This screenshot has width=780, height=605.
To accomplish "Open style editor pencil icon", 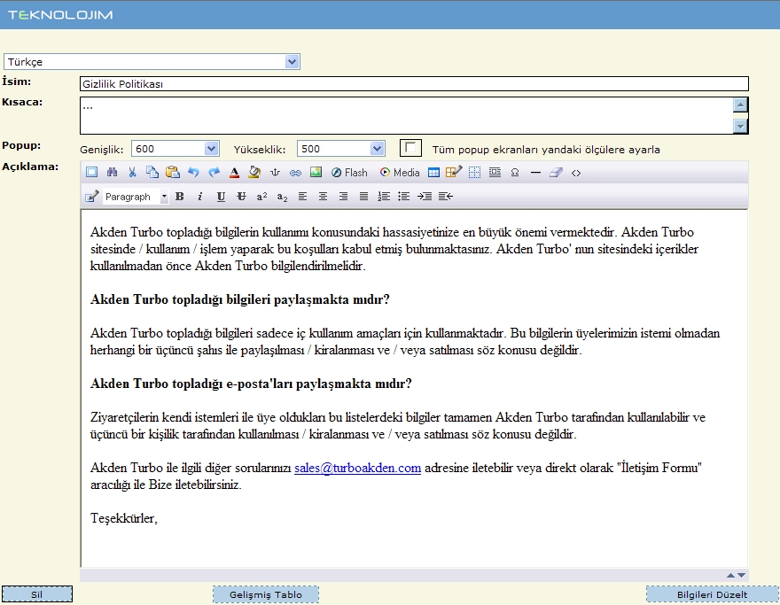I will point(91,197).
